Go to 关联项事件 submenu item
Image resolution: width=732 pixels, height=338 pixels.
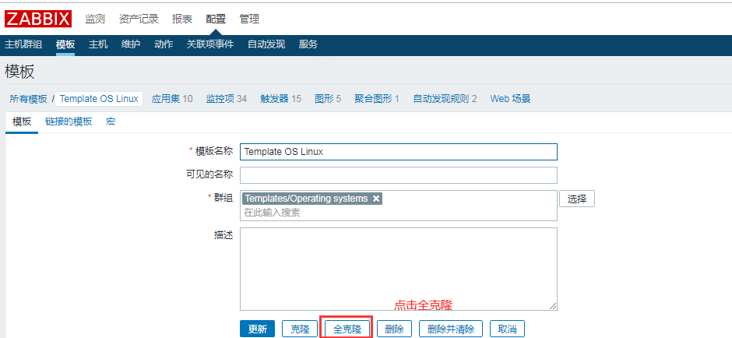click(x=210, y=44)
